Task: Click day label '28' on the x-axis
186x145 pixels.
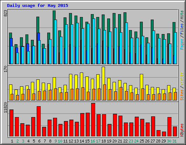Action: pos(158,141)
